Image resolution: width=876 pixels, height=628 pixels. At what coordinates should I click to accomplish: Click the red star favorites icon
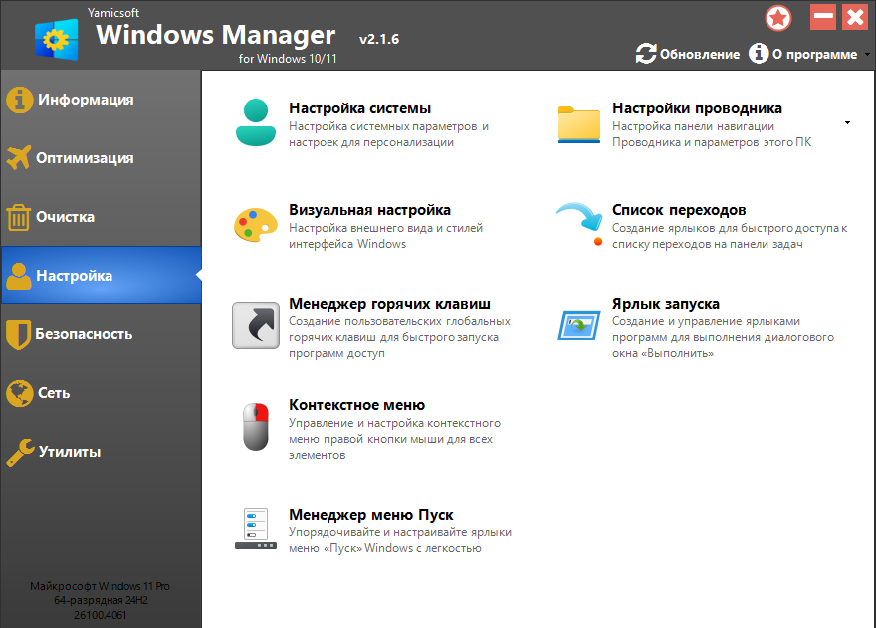778,18
